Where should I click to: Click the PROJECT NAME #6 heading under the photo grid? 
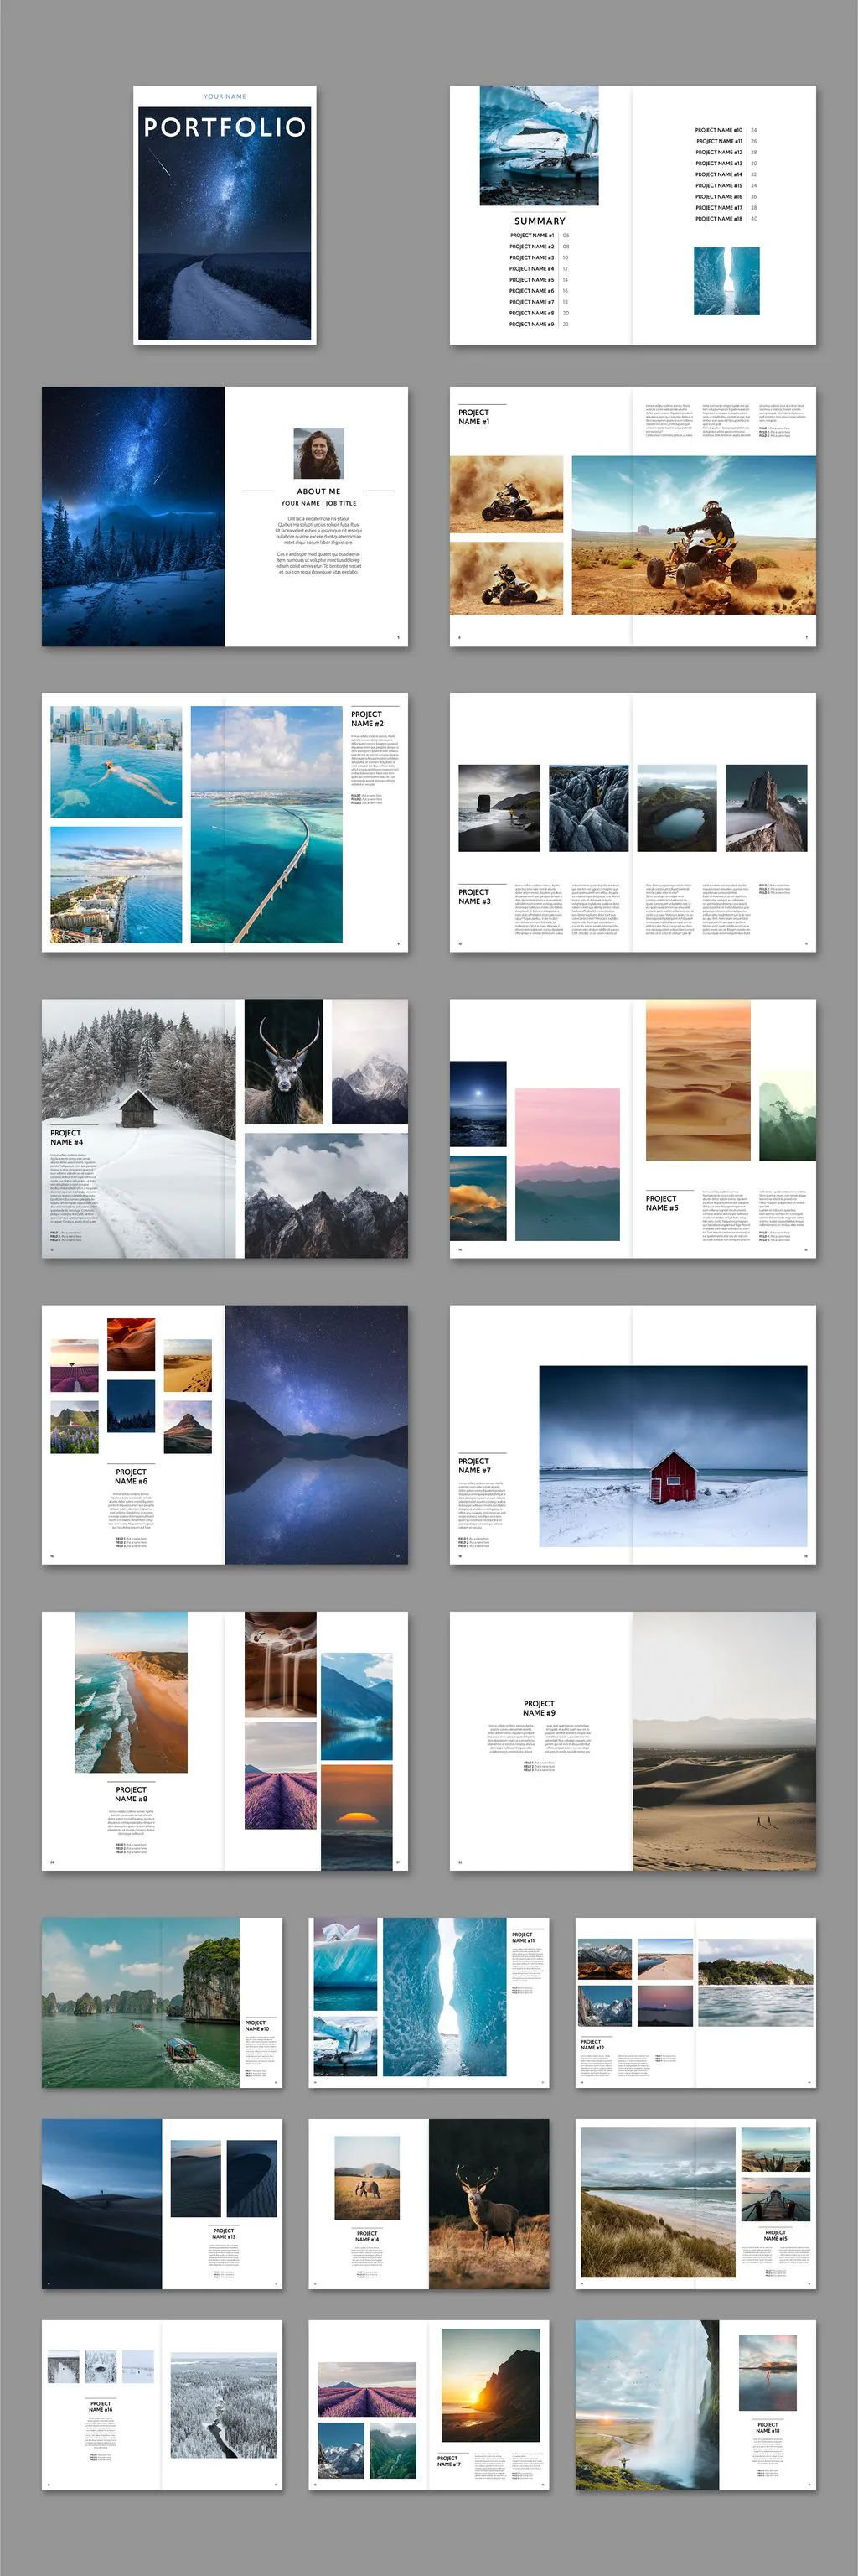pyautogui.click(x=131, y=1476)
